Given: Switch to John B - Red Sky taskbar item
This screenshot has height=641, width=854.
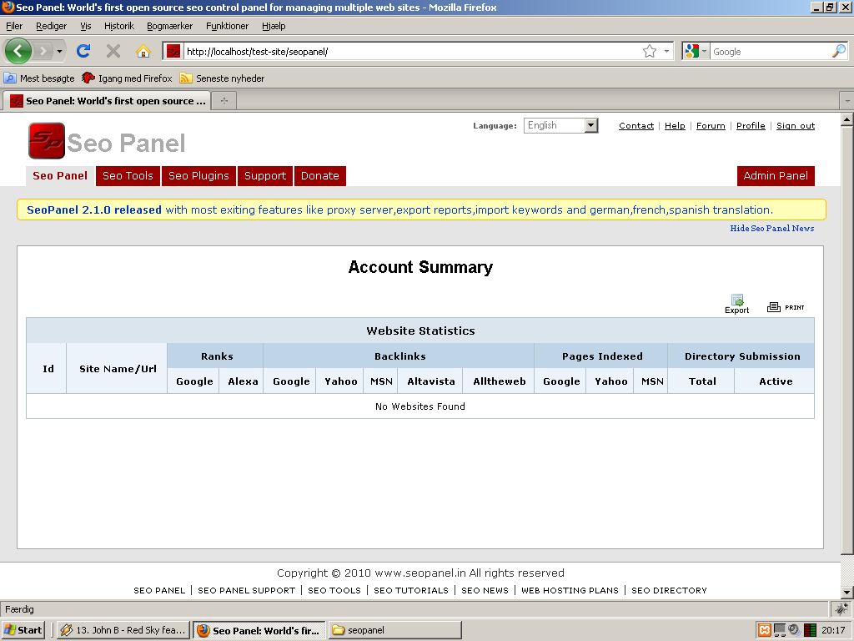Looking at the screenshot, I should [123, 630].
